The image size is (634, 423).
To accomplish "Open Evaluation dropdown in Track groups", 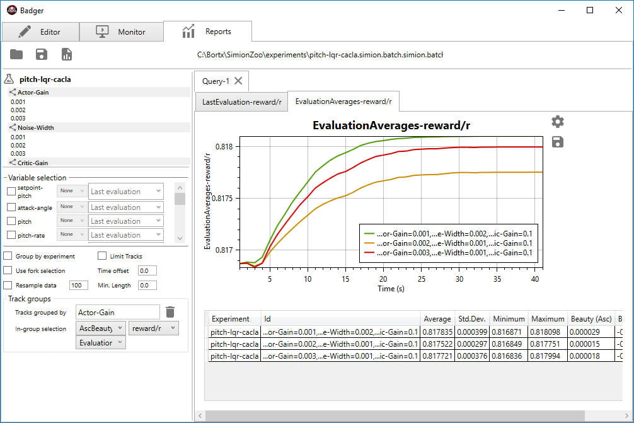I will [x=101, y=342].
